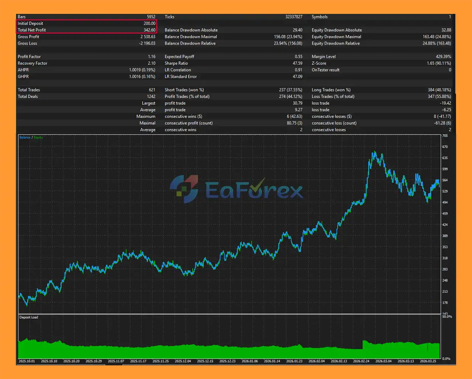
Task: Click the 2025.12.15 date on timeline axis
Action: [x=205, y=361]
